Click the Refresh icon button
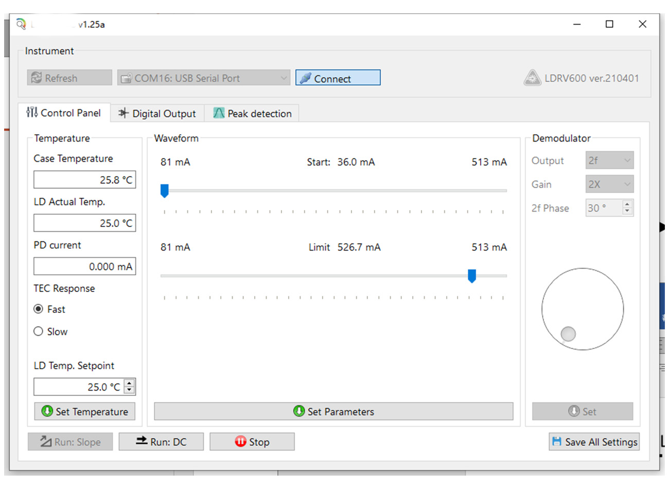 pos(37,78)
